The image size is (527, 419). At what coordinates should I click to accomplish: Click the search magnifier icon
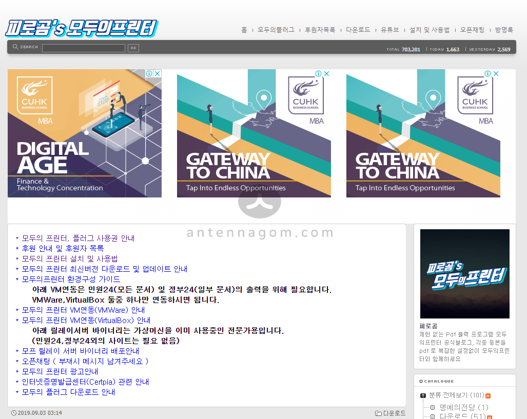tap(15, 47)
